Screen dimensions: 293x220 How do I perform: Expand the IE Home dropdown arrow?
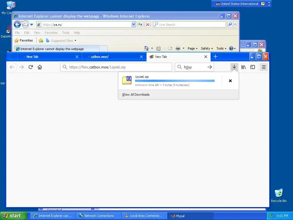[152, 48]
